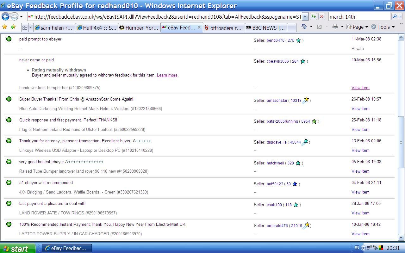
Task: Click View Item for LAPTOP POWER SUPPLY row
Action: (360, 234)
